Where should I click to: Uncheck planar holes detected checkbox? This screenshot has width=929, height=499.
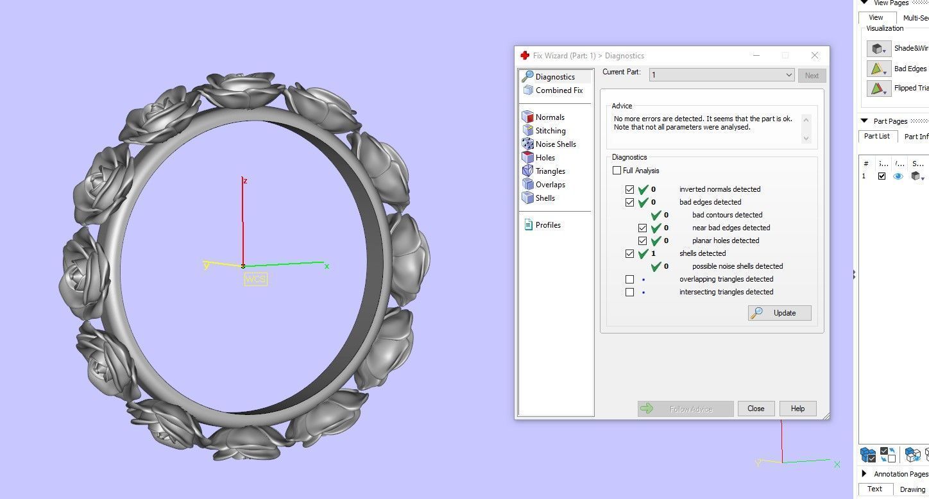[x=642, y=241]
